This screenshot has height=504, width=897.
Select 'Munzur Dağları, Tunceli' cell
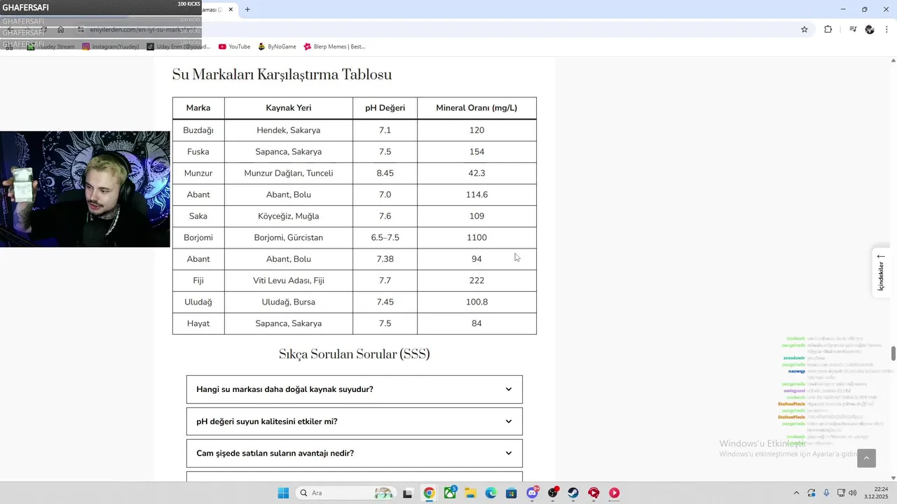point(289,173)
